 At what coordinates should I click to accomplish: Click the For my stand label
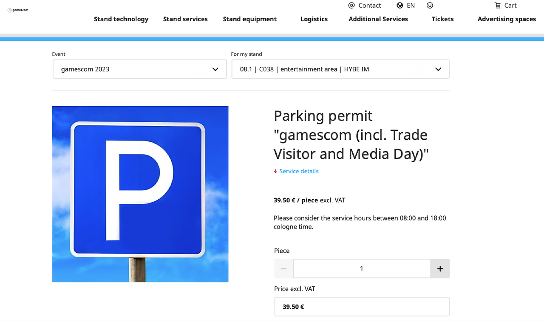[x=246, y=54]
